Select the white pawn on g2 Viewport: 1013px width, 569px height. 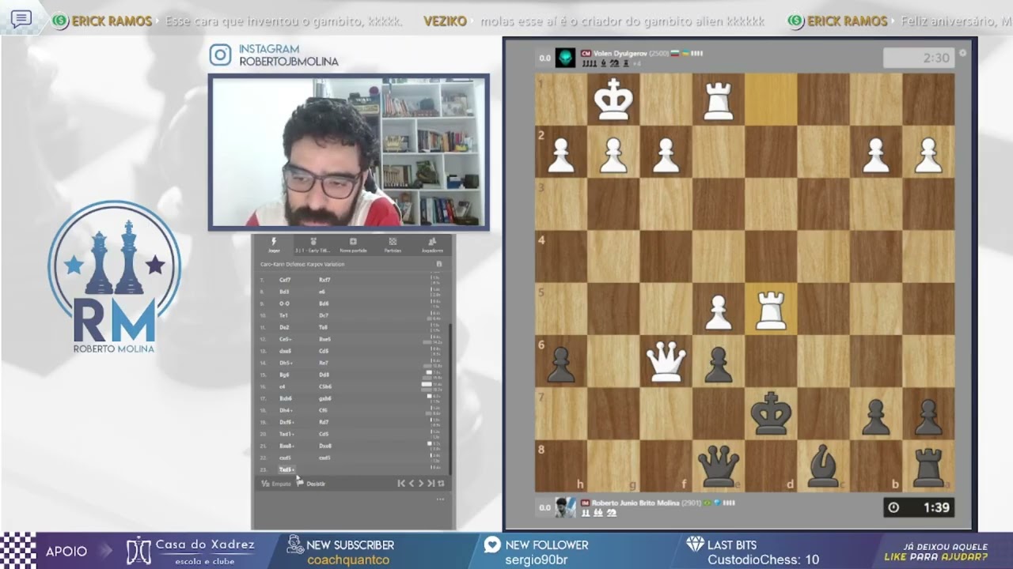pyautogui.click(x=613, y=154)
